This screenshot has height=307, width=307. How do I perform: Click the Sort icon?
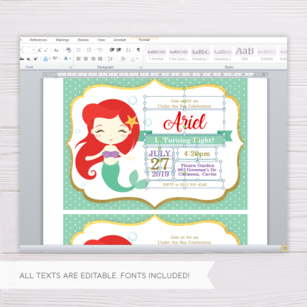point(128,50)
